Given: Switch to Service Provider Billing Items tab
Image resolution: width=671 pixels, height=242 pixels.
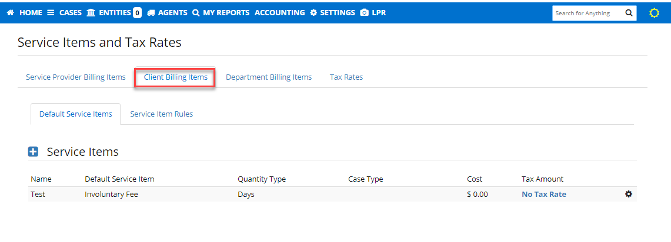Looking at the screenshot, I should pyautogui.click(x=76, y=77).
